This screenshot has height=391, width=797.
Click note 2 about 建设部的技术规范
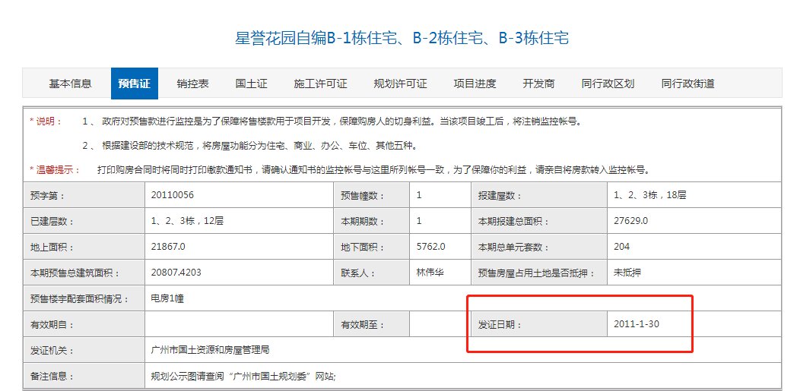pos(250,146)
